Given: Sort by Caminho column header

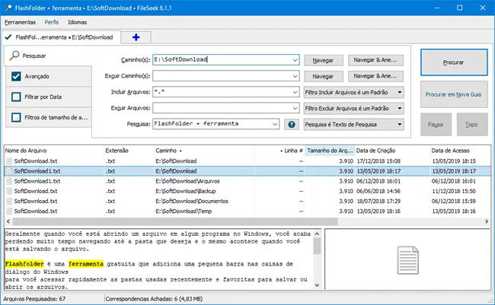Looking at the screenshot, I should [204, 151].
